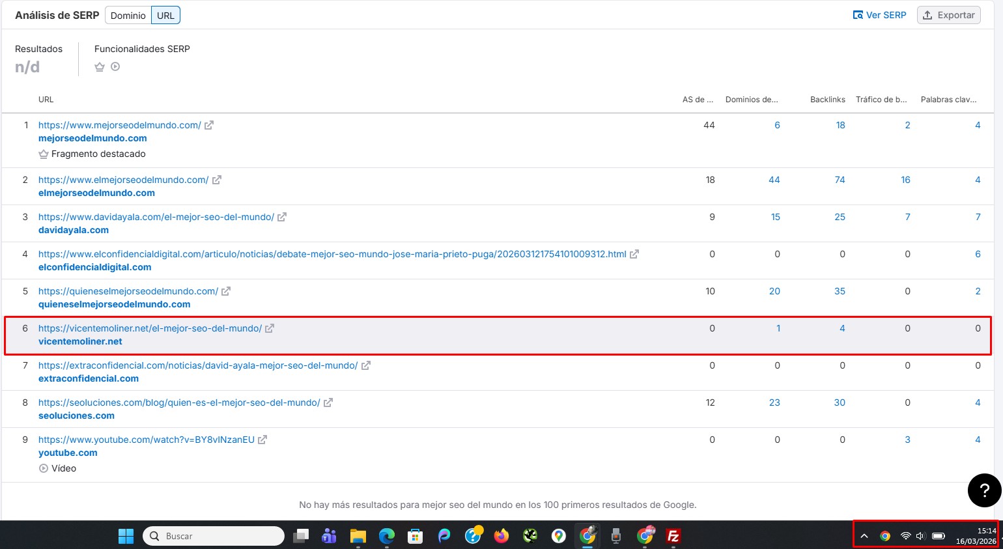
Task: Open external link icon for youtube.com result
Action: click(x=262, y=440)
